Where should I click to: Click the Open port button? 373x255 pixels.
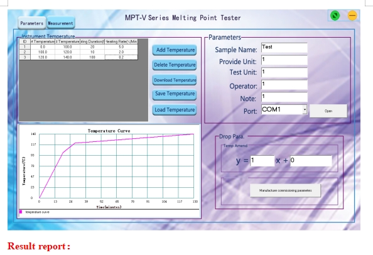pos(328,111)
